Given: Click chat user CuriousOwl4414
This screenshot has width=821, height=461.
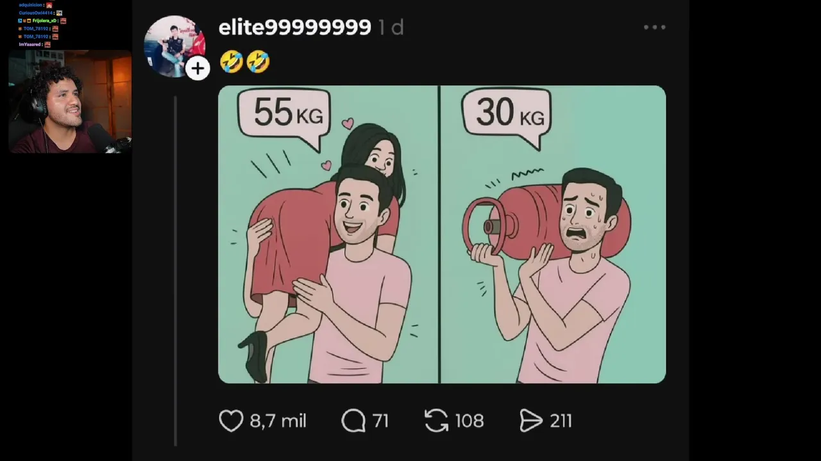Looking at the screenshot, I should [x=36, y=13].
